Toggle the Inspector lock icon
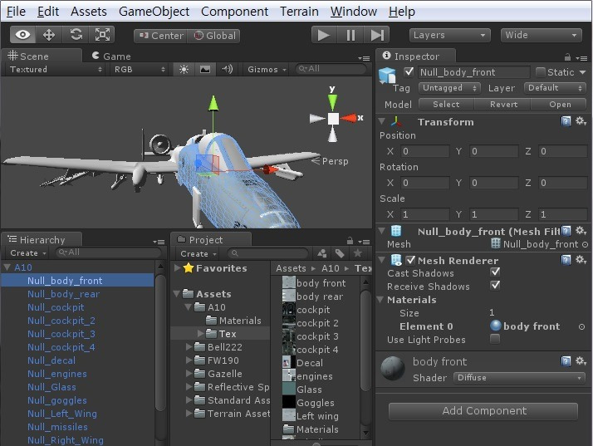Viewport: 593px width, 446px height. (x=567, y=57)
